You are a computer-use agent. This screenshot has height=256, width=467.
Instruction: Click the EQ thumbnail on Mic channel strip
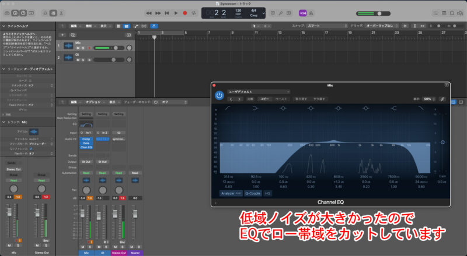(x=86, y=123)
